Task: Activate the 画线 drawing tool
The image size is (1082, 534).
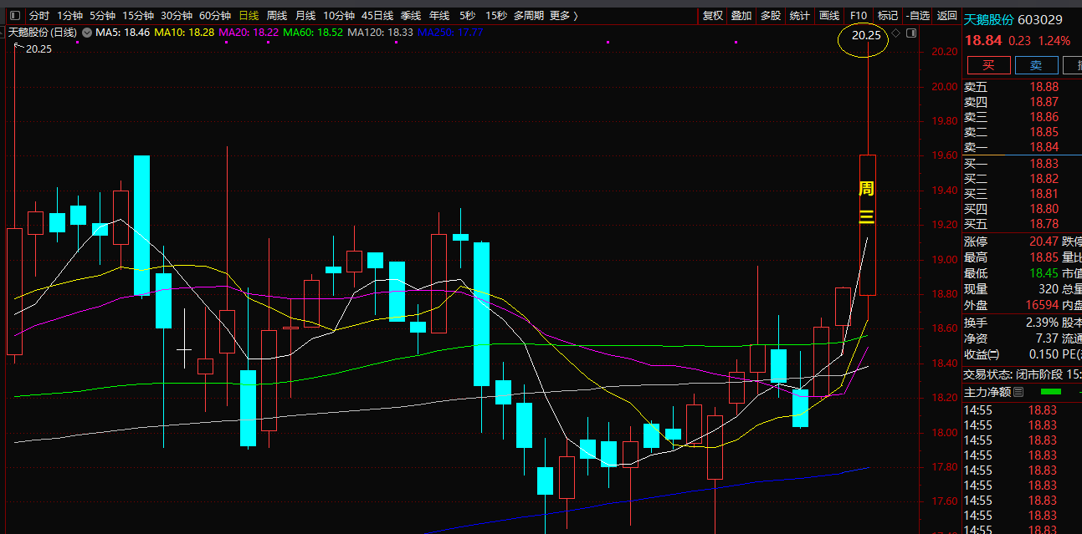Action: click(x=829, y=16)
